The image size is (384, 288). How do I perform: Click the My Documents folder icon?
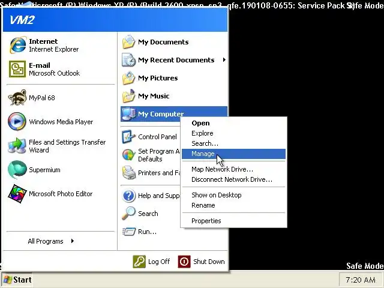[128, 42]
